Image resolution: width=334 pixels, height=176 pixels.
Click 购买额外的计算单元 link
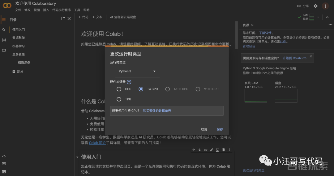[157, 111]
